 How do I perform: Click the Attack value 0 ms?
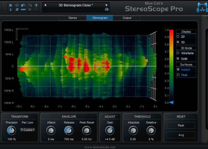point(51,139)
